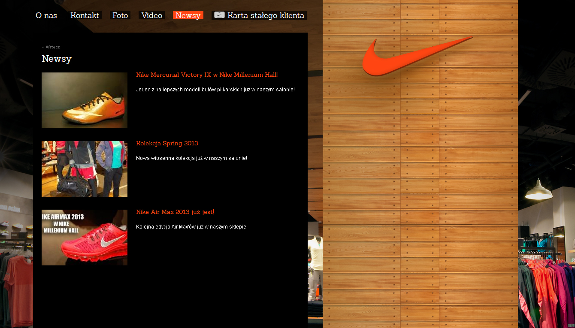This screenshot has height=328, width=575.
Task: Open the Nike Mercurial Victory IX headline
Action: [x=207, y=75]
